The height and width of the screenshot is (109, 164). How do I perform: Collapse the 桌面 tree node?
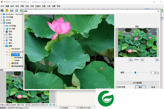coord(4,46)
